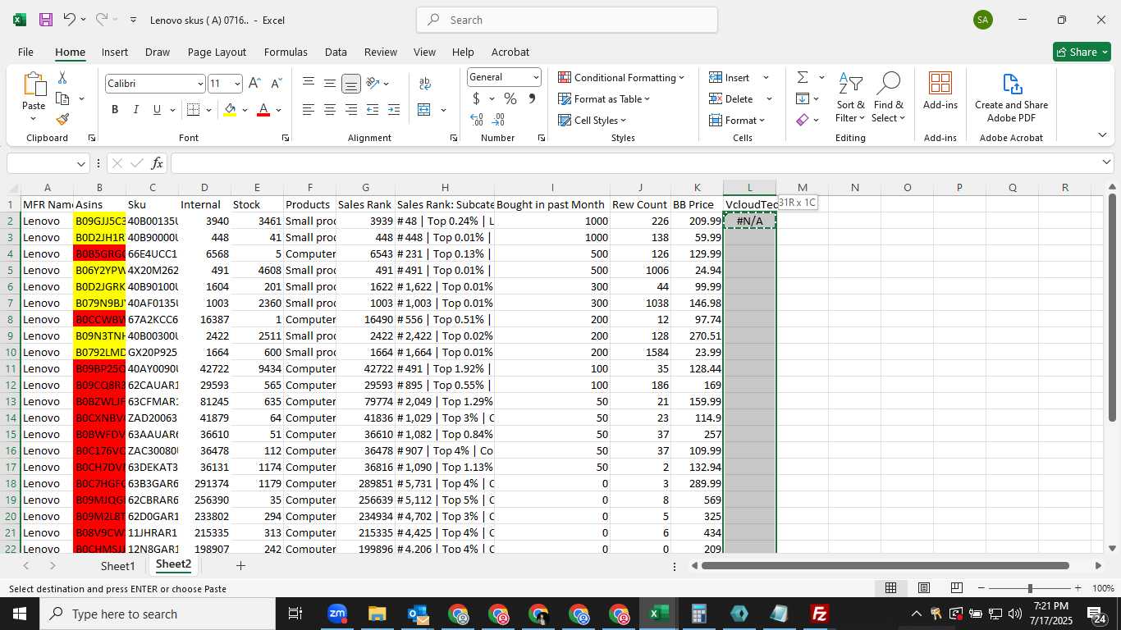Switch to Page Break Preview in status bar
The image size is (1121, 630).
(x=956, y=588)
